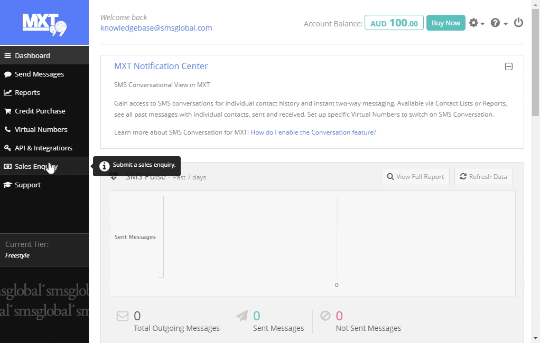
Task: Refresh the SMS Pulse data
Action: (x=483, y=177)
